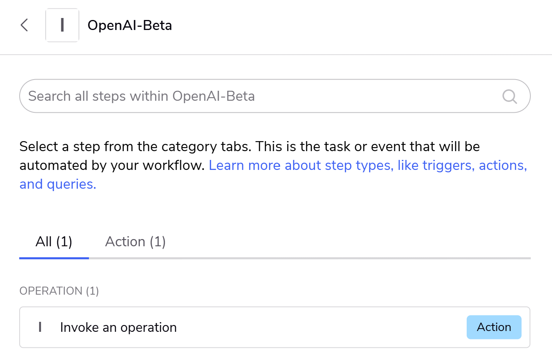552x361 pixels.
Task: Click the icon beside Invoke an operation
Action: (x=40, y=327)
